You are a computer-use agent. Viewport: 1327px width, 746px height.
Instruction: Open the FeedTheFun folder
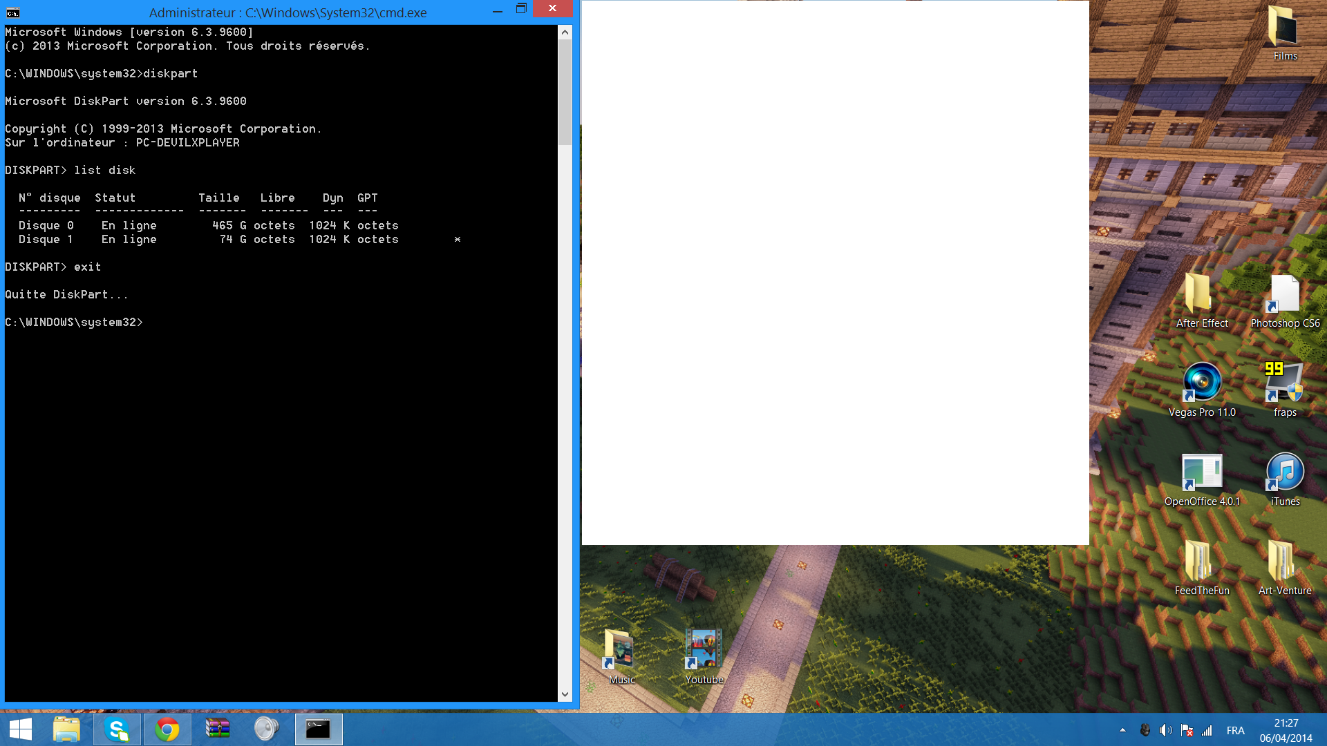[1201, 568]
